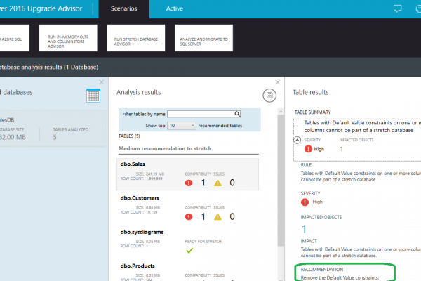The height and width of the screenshot is (281, 421).
Task: Click dbo.Sales red error icon
Action: click(x=189, y=183)
